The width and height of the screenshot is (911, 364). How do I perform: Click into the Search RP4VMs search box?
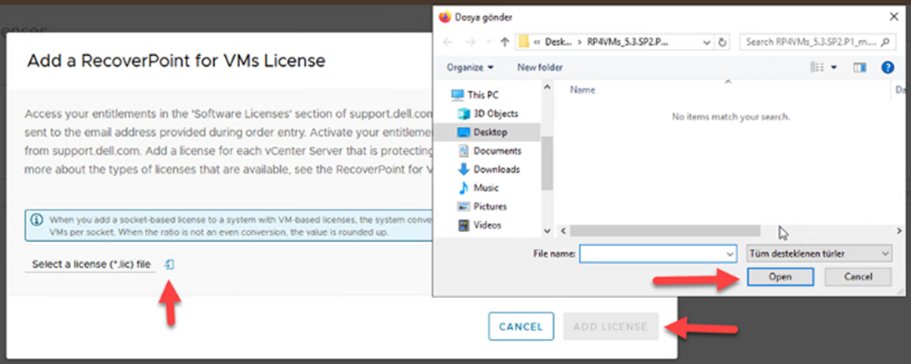click(811, 42)
